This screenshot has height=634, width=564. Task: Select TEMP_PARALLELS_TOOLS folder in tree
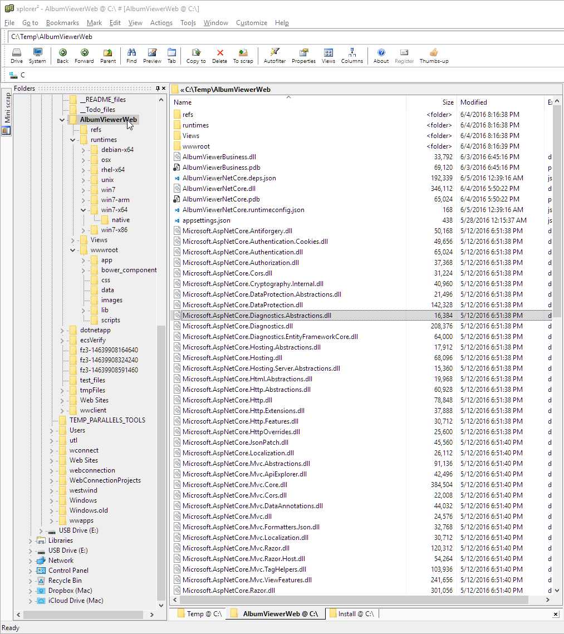click(x=107, y=420)
